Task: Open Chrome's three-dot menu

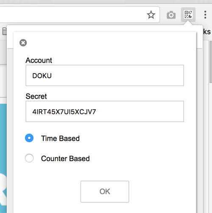Action: (205, 14)
